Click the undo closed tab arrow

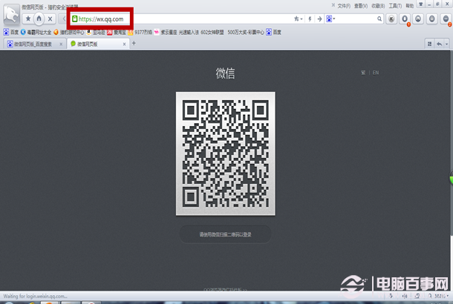(x=440, y=44)
